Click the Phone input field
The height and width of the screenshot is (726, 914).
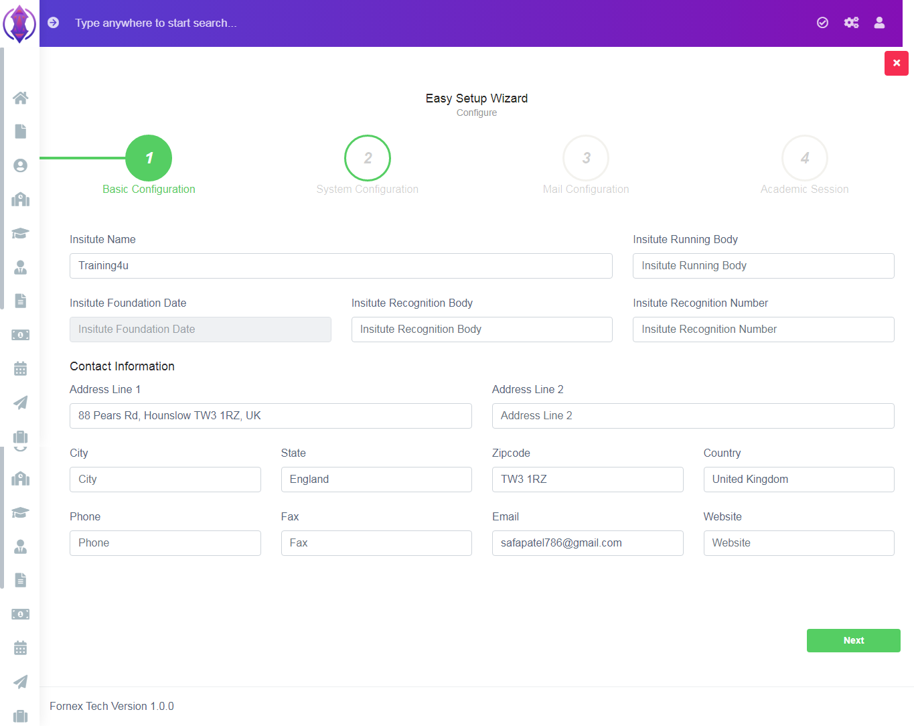click(165, 543)
